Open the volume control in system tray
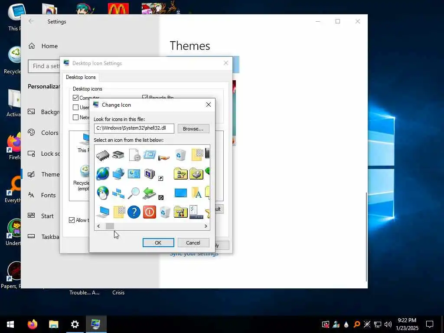 388,324
